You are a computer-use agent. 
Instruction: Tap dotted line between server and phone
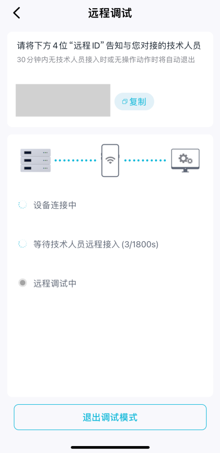click(76, 160)
